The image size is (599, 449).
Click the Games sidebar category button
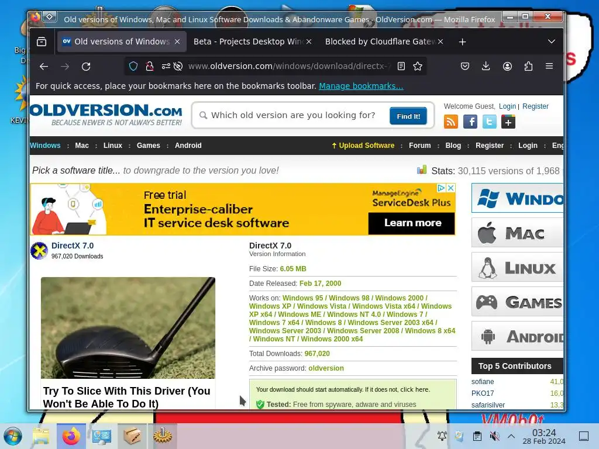(x=517, y=302)
